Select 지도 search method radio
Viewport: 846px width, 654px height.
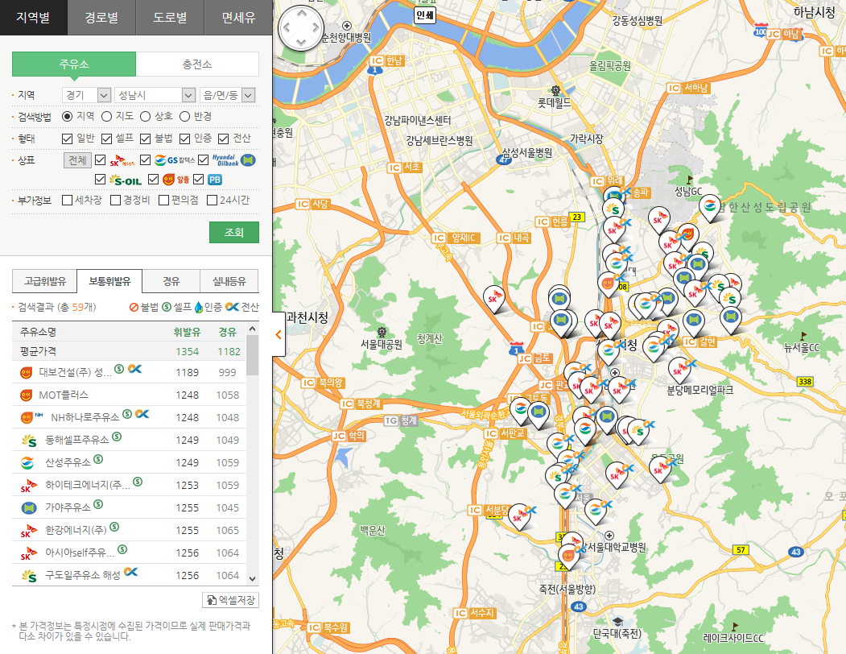pos(107,117)
